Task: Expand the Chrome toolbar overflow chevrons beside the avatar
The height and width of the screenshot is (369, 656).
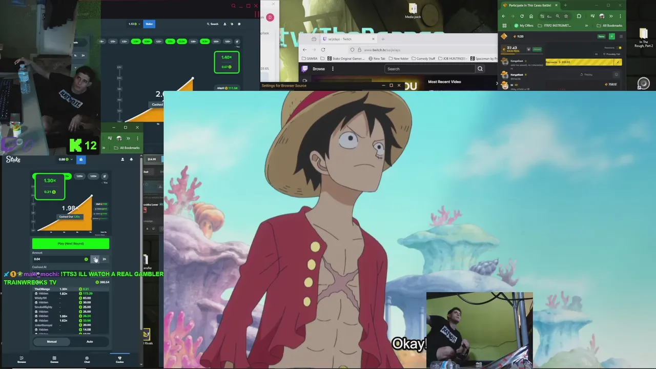Action: pyautogui.click(x=611, y=16)
